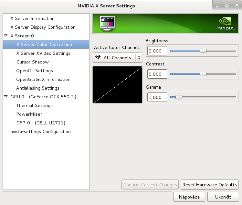Minimize the NVIDIA X Server Settings window
Screen dimensions: 242x205
pyautogui.click(x=217, y=5)
